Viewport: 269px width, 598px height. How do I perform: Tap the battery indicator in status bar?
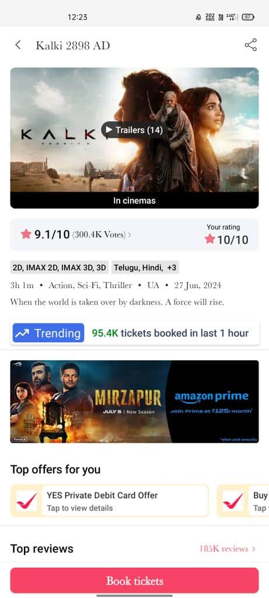point(248,17)
